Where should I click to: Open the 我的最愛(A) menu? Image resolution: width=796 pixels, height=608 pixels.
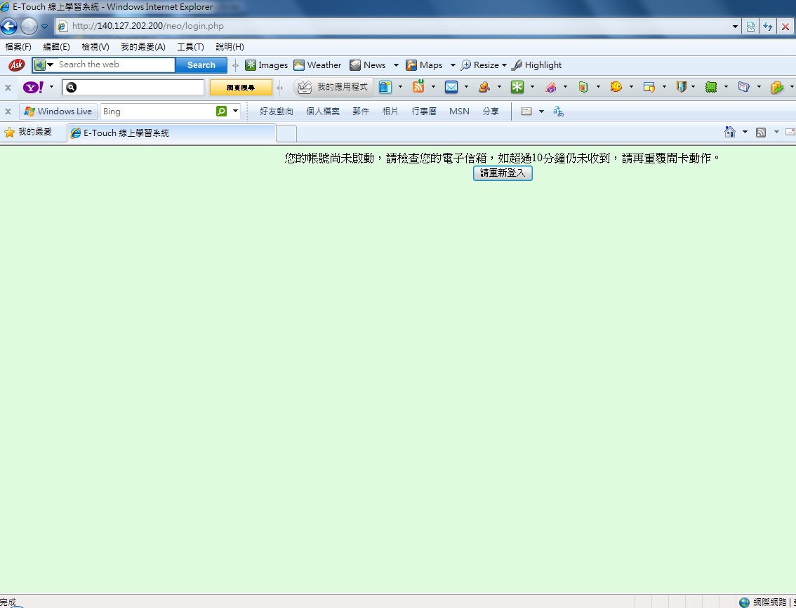tap(143, 47)
